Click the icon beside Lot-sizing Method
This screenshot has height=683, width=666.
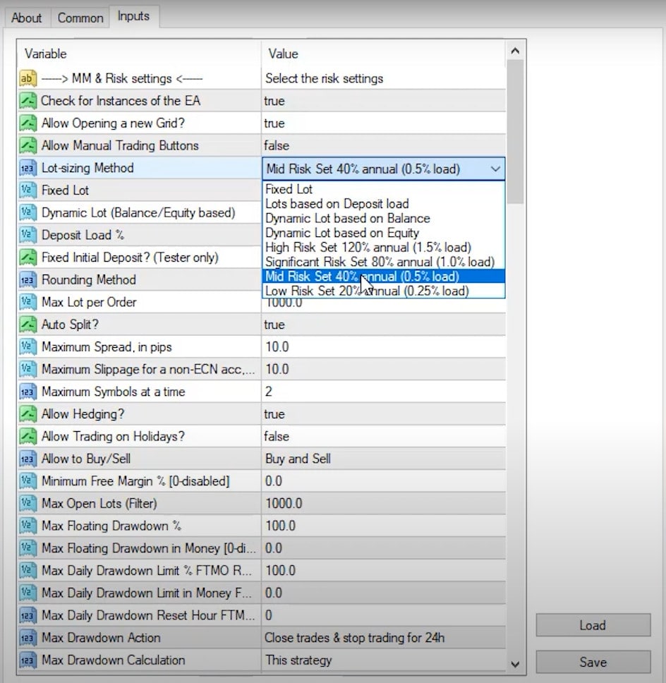28,168
